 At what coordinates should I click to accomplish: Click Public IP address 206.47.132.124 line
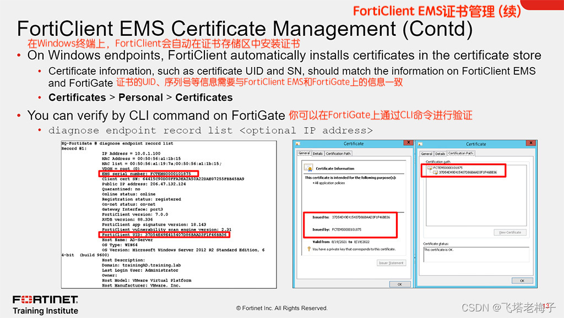click(144, 184)
